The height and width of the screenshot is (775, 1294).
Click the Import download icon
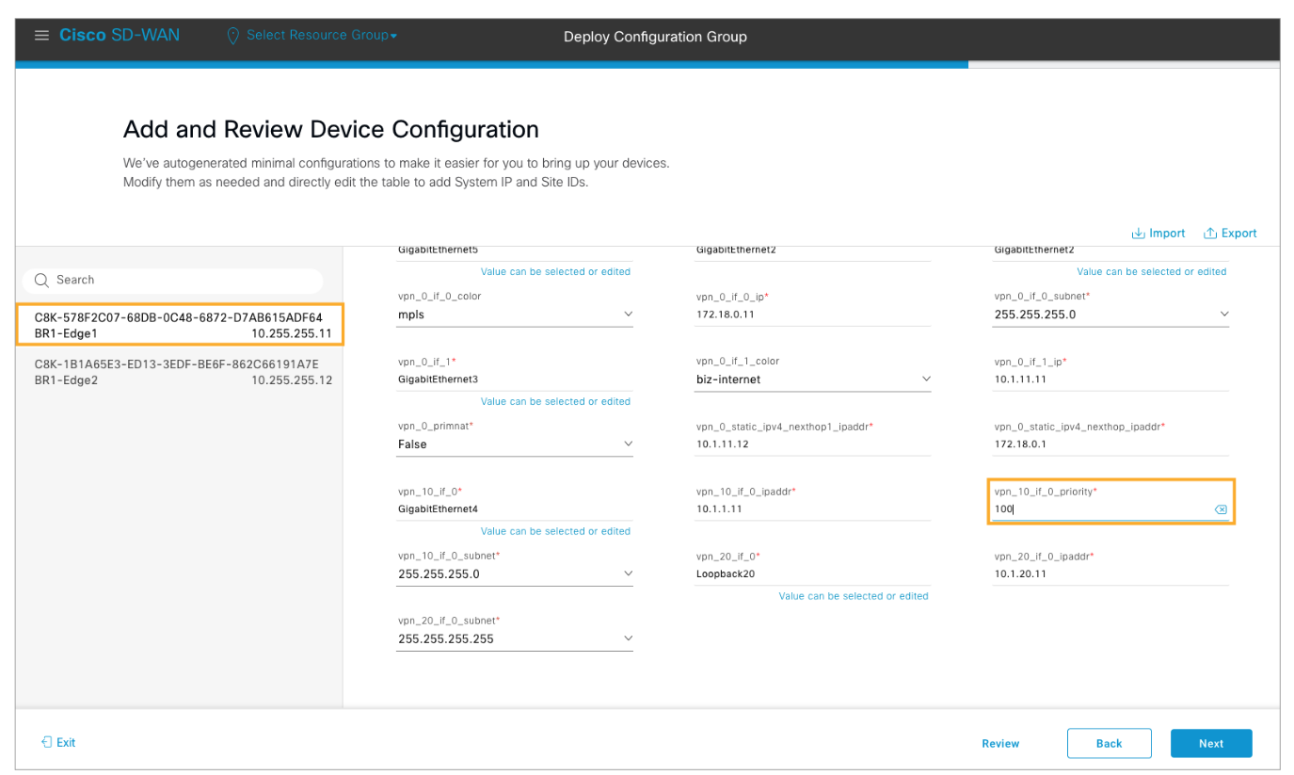pyautogui.click(x=1138, y=234)
